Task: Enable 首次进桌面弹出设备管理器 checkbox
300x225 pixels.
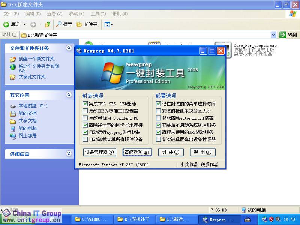Action: click(x=158, y=139)
